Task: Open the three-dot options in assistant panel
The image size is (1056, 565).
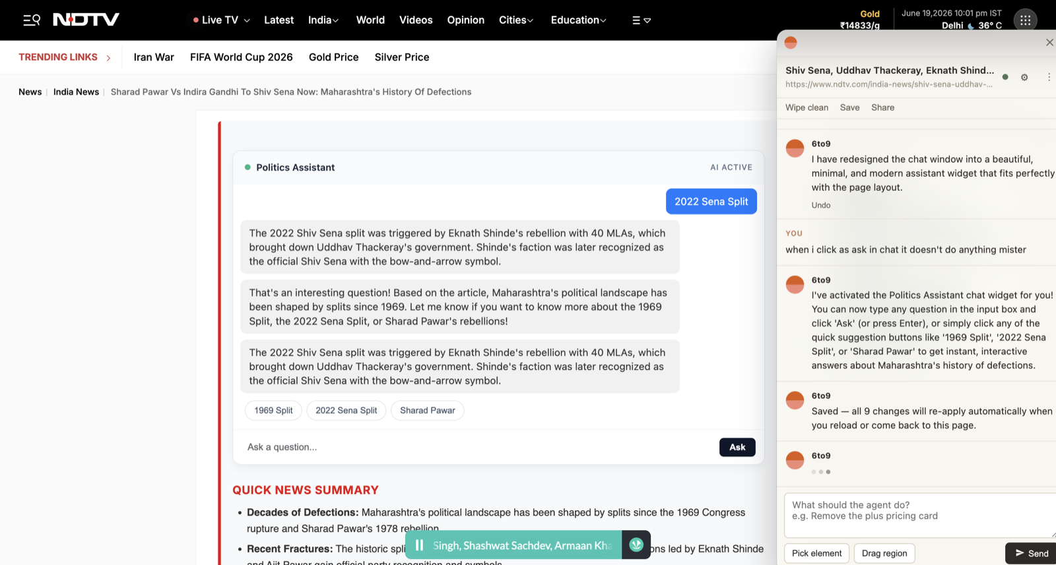Action: pos(1049,77)
